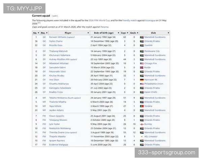Sort table by the Pos. column arrows
Screen dimensions: 202x161
(47, 33)
